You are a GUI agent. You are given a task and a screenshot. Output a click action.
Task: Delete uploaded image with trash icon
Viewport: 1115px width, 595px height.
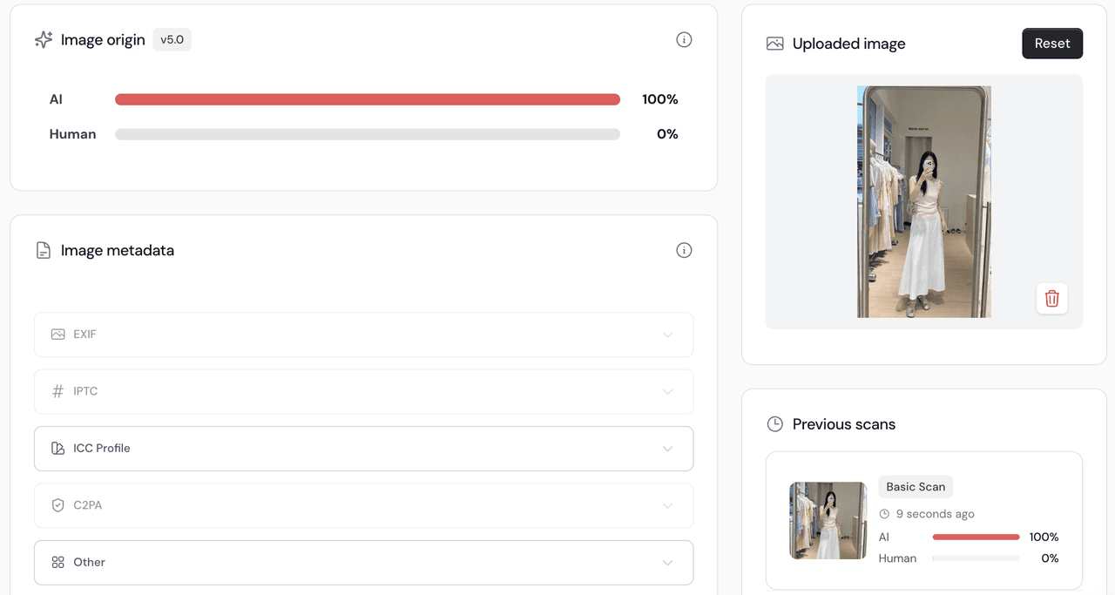click(x=1052, y=299)
